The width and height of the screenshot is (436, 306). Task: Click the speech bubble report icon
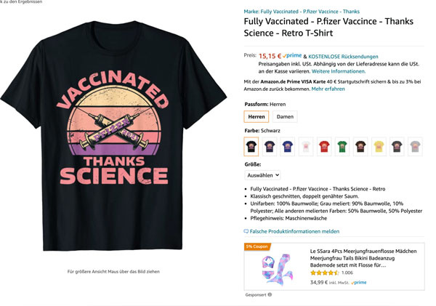246,231
